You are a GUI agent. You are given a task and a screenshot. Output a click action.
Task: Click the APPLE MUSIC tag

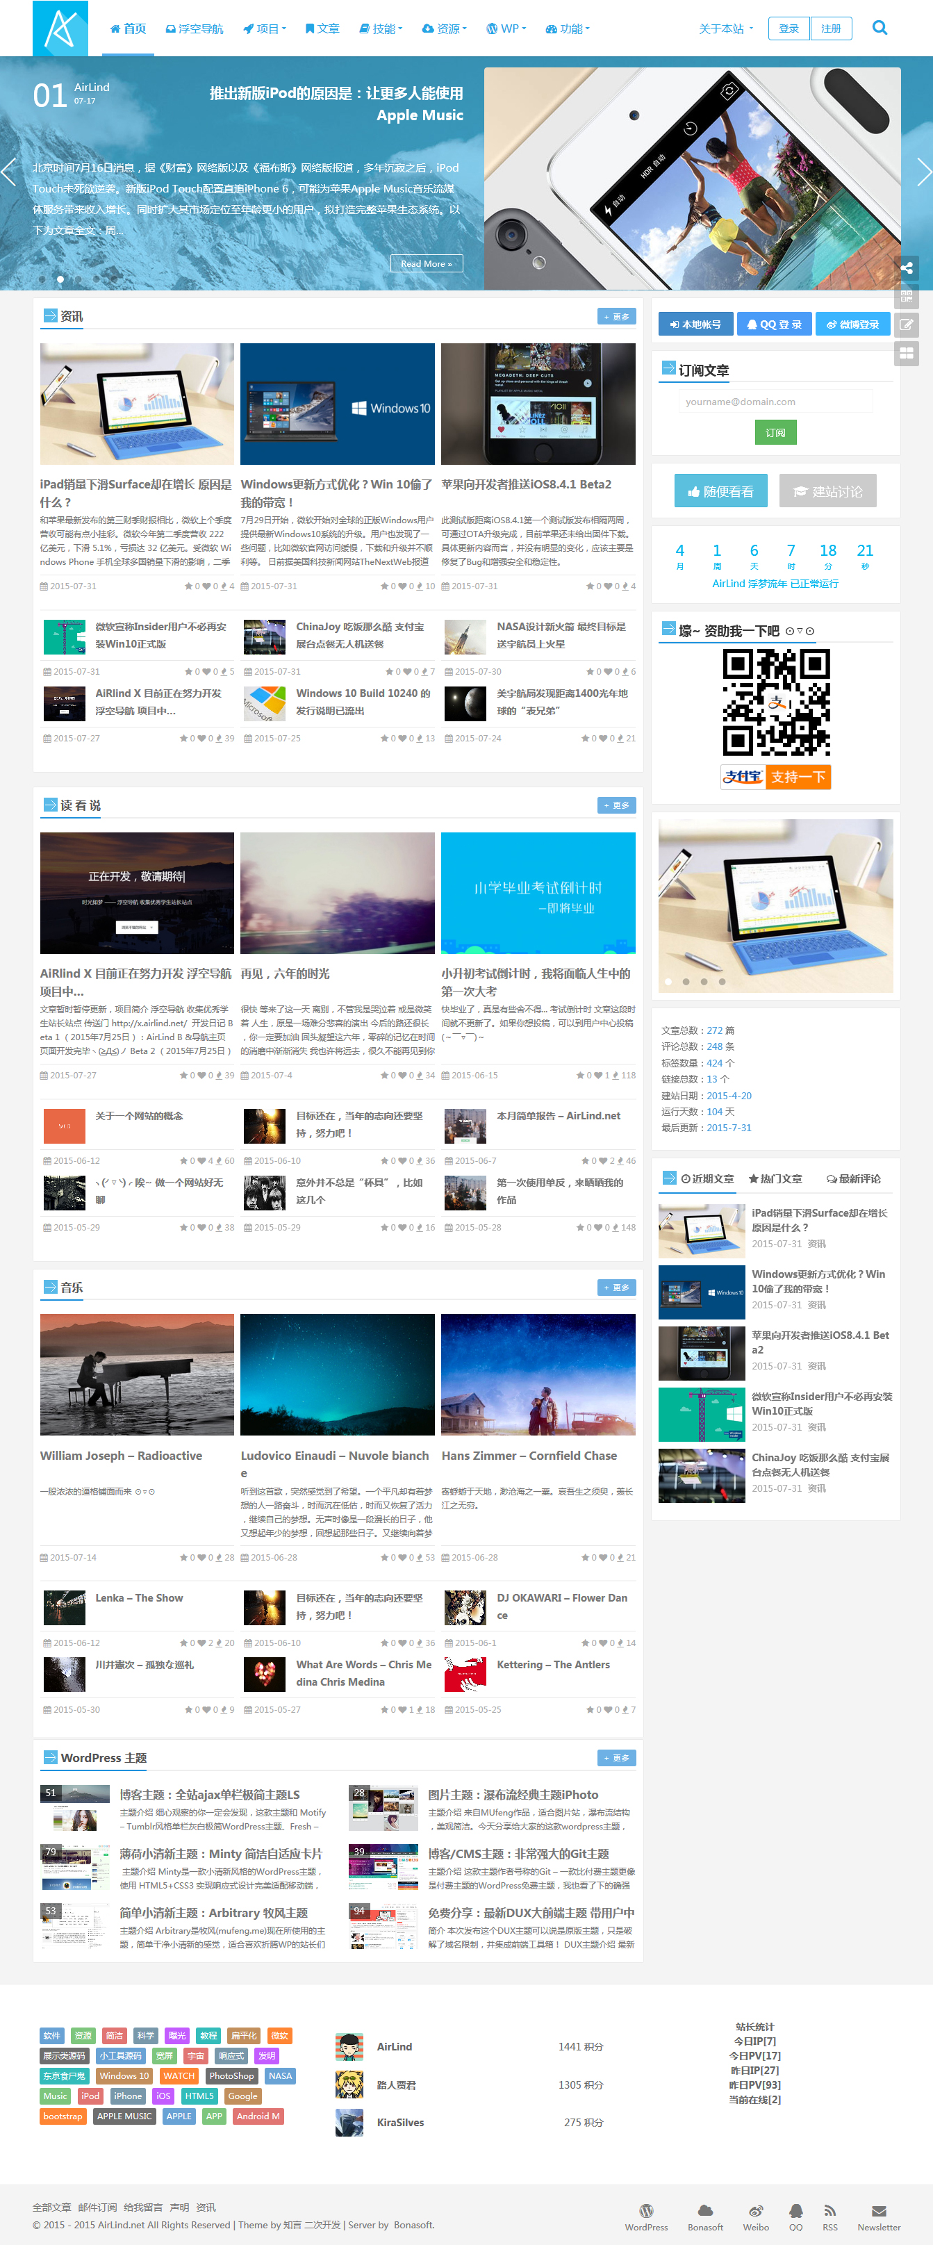click(x=124, y=2116)
